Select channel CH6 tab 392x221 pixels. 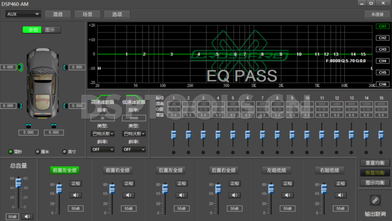tap(383, 84)
